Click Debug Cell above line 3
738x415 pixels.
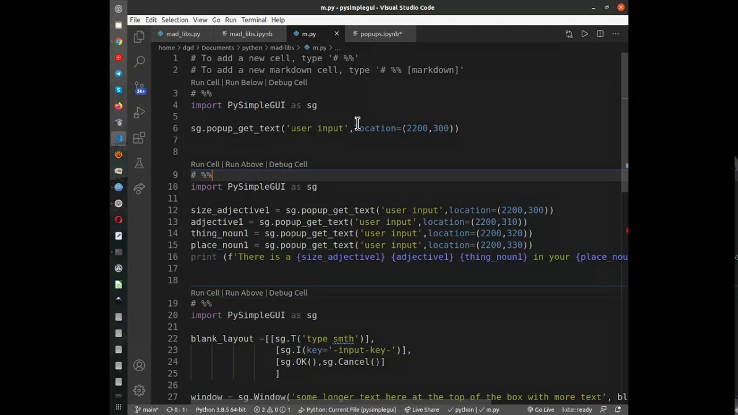click(x=288, y=82)
